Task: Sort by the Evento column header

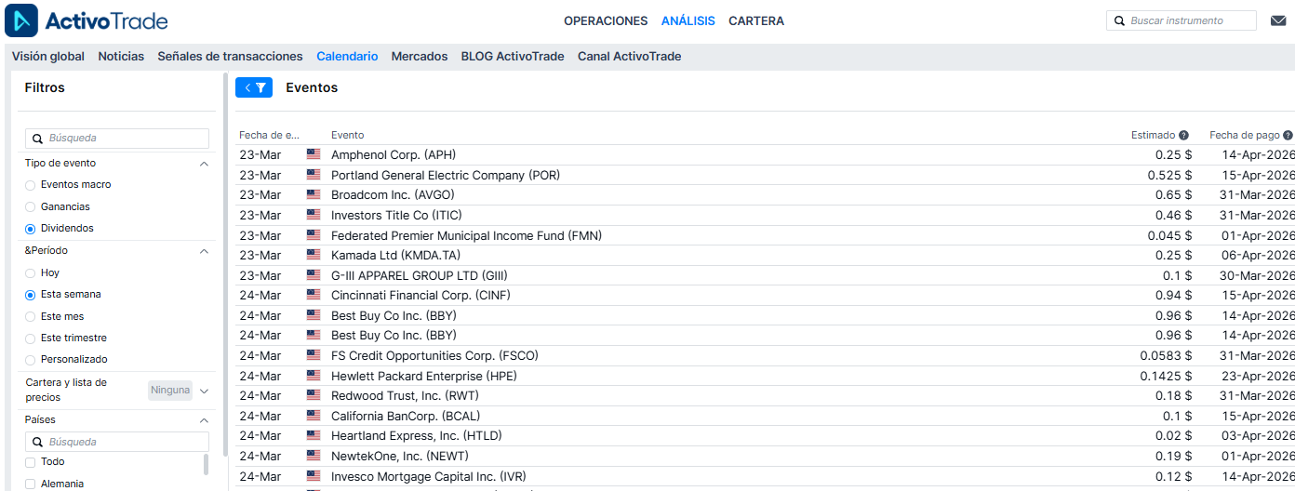Action: 347,135
